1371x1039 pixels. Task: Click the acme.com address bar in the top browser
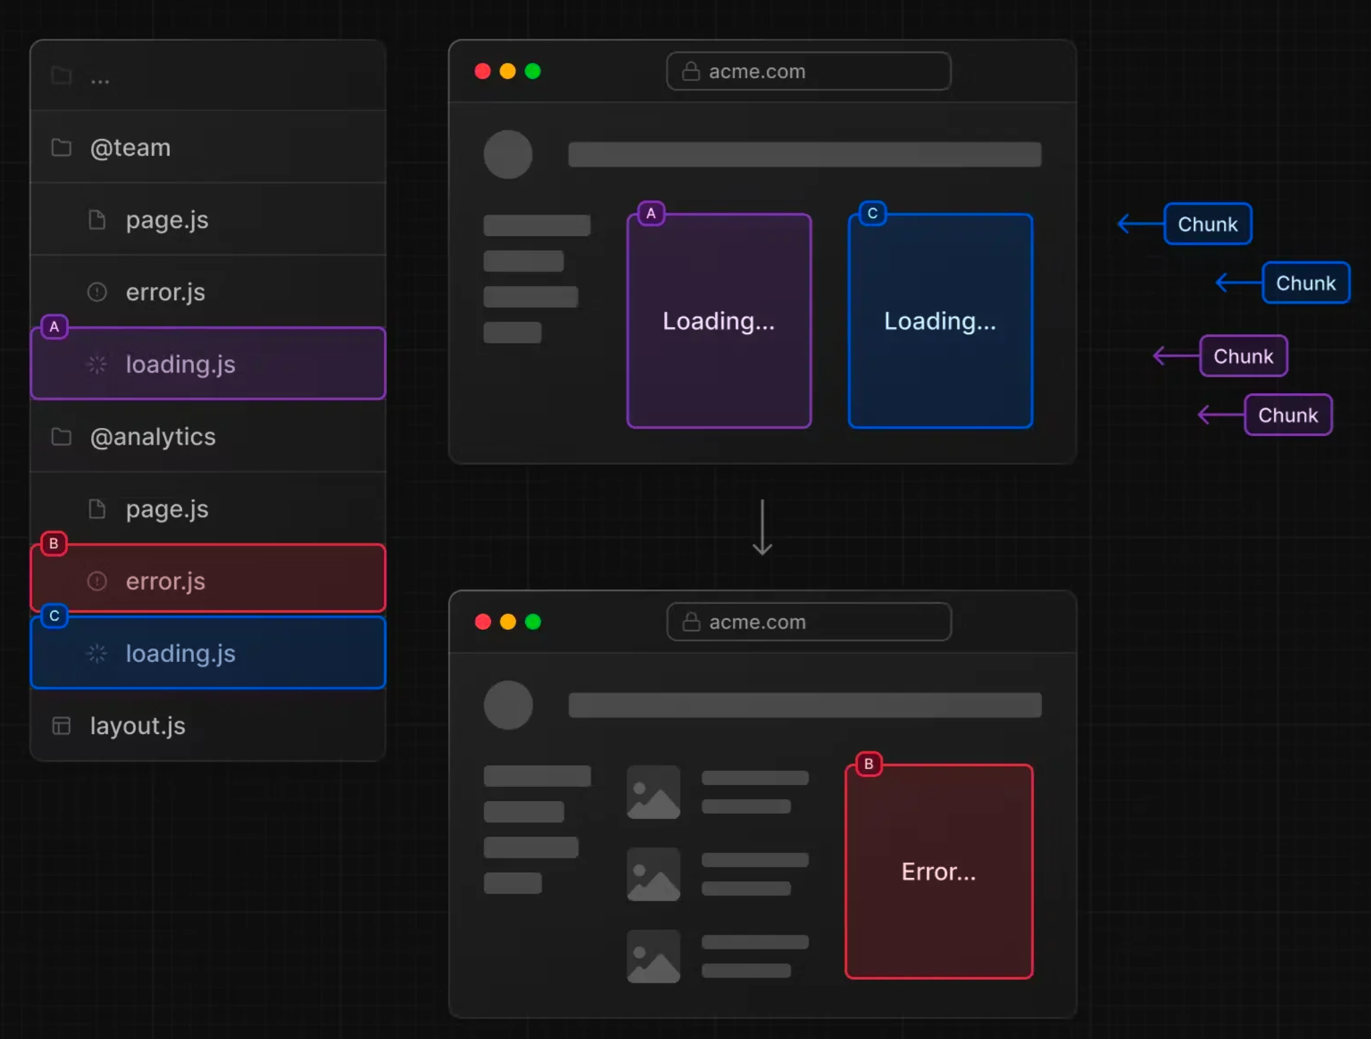(809, 71)
